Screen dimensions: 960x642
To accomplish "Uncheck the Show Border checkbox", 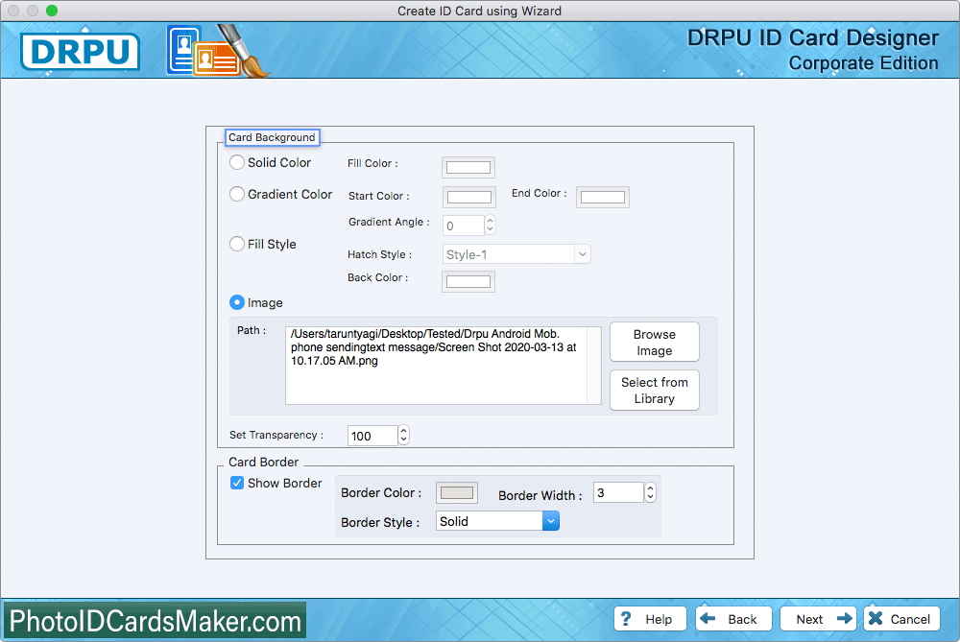I will coord(237,483).
